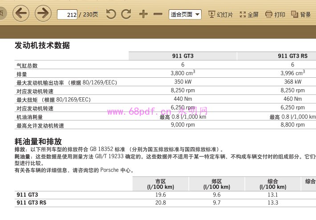The height and width of the screenshot is (220, 316).
Task: Zoom out with the minus icon
Action: (158, 14)
